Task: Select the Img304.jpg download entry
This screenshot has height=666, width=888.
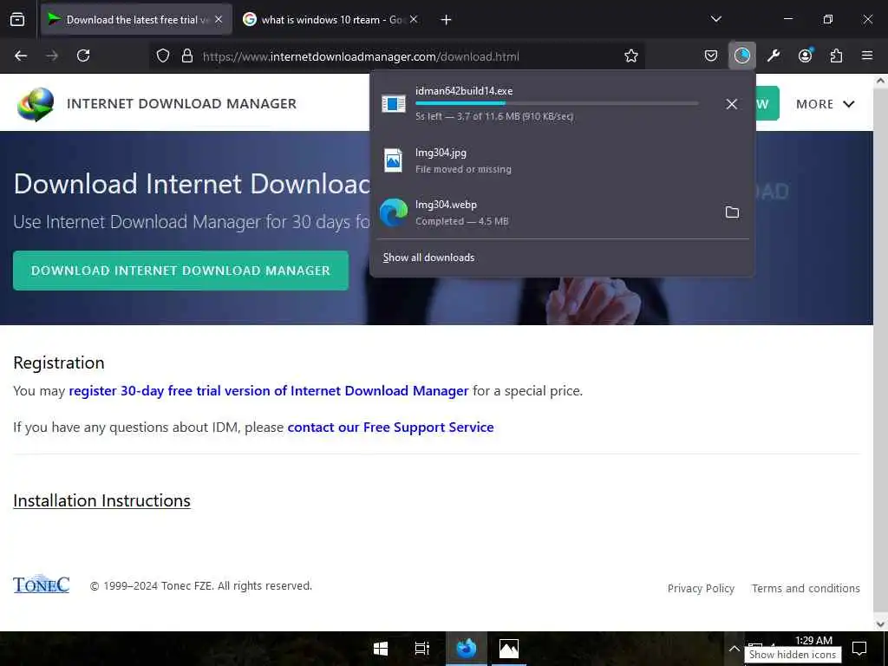Action: pyautogui.click(x=562, y=160)
